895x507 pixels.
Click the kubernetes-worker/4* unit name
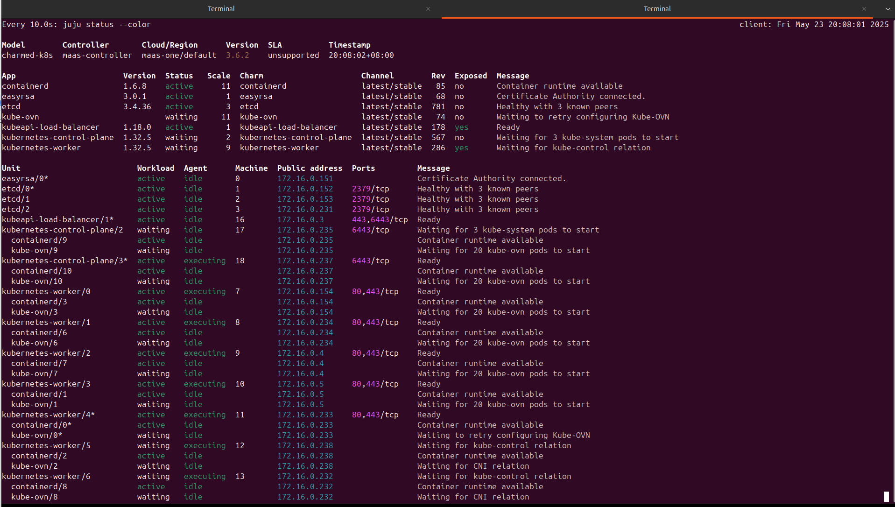pyautogui.click(x=49, y=415)
